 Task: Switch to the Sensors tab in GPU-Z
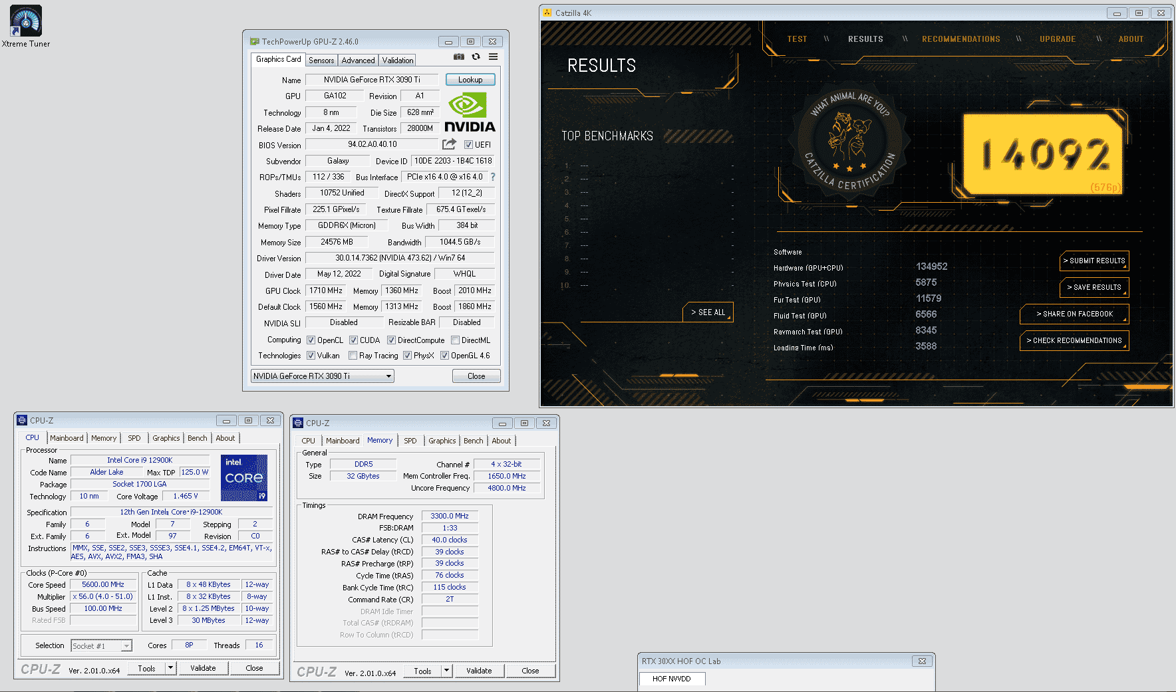(x=321, y=60)
